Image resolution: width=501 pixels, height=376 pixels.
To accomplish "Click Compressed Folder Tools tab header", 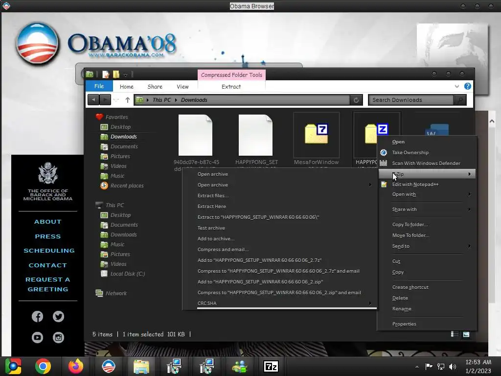I will pos(231,75).
